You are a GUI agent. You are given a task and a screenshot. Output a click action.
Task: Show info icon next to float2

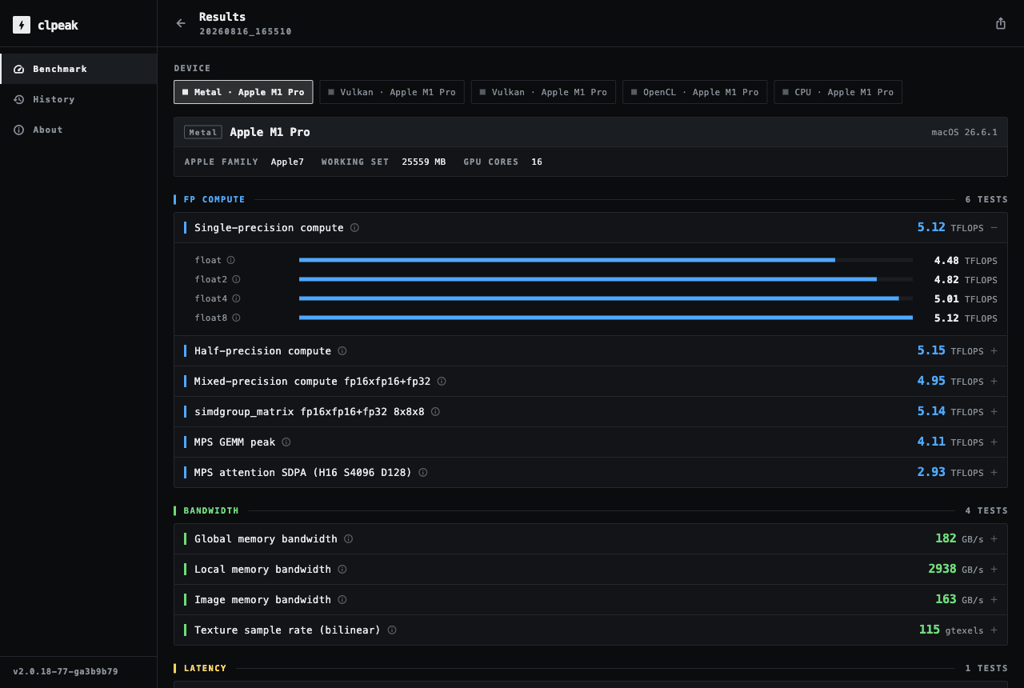(x=236, y=279)
